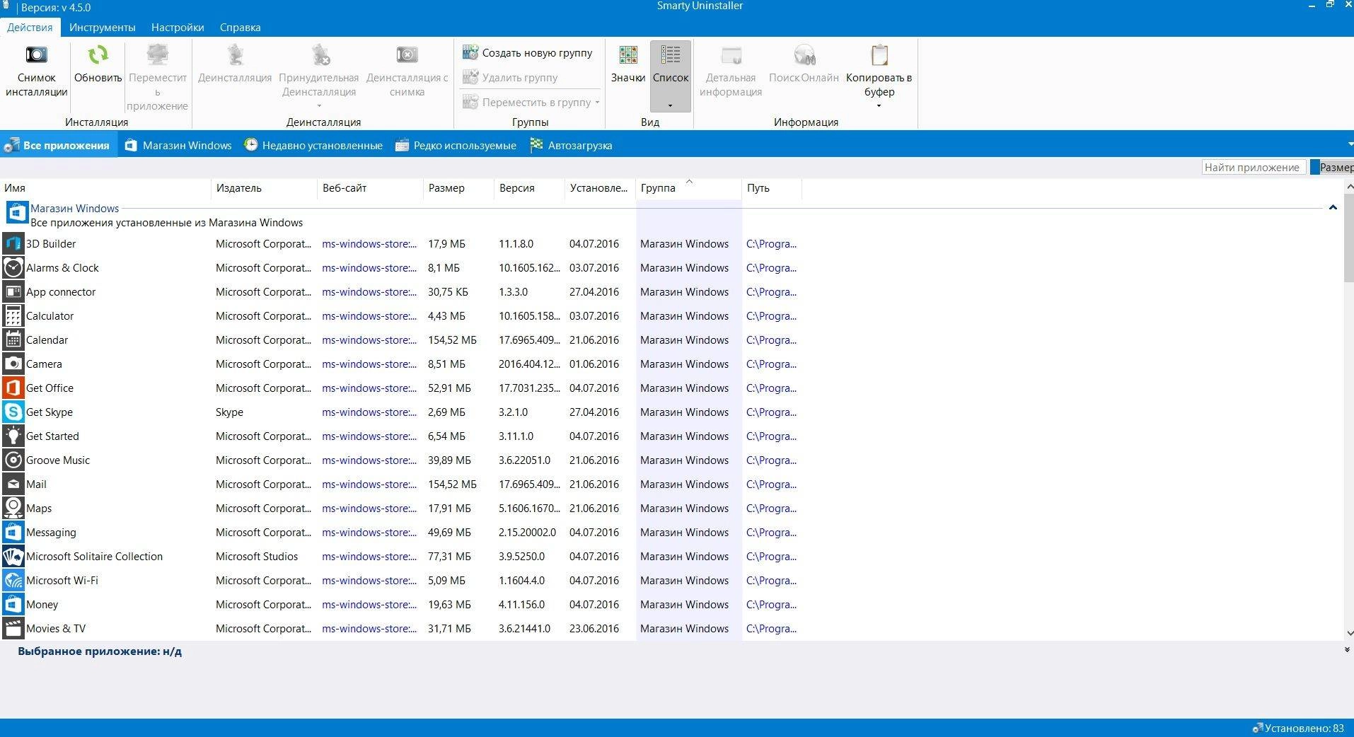Show the Все приложения filter
Viewport: 1354px width, 737px height.
tap(57, 145)
